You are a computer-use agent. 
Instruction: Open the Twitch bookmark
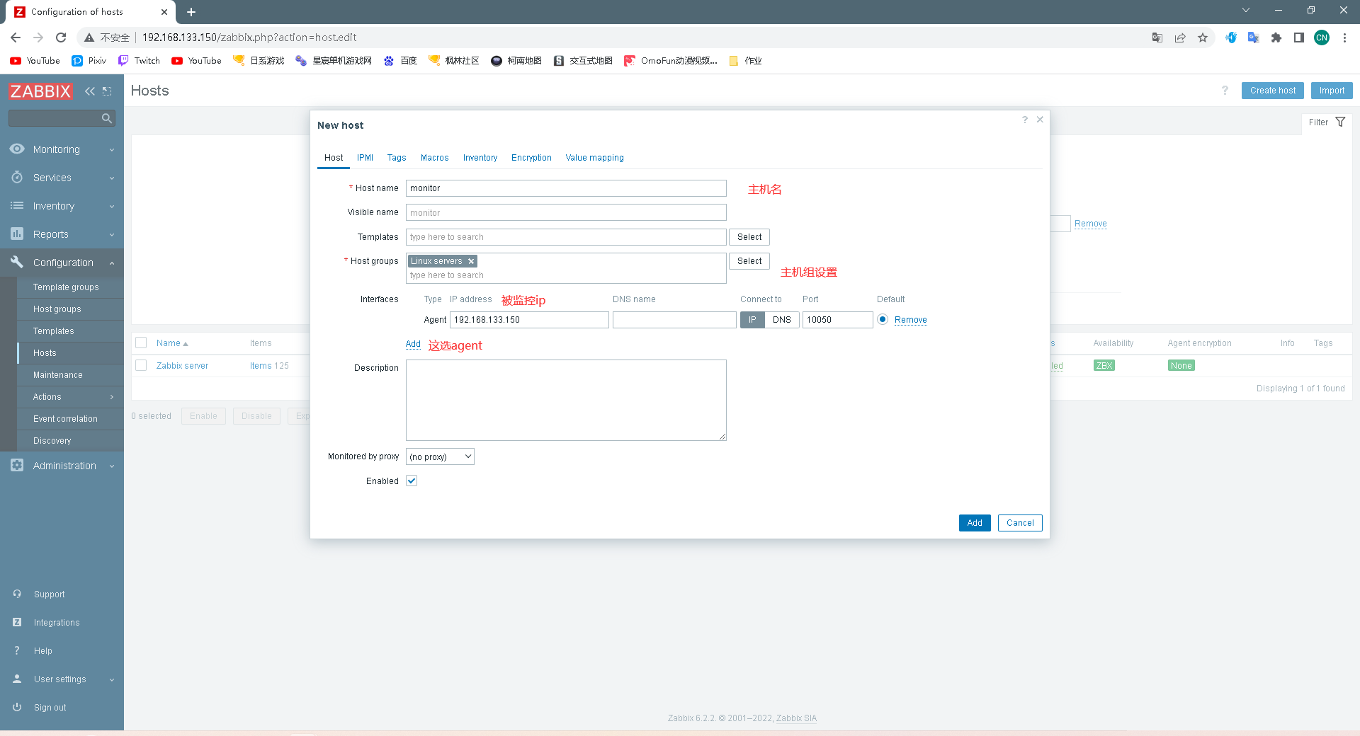point(139,61)
